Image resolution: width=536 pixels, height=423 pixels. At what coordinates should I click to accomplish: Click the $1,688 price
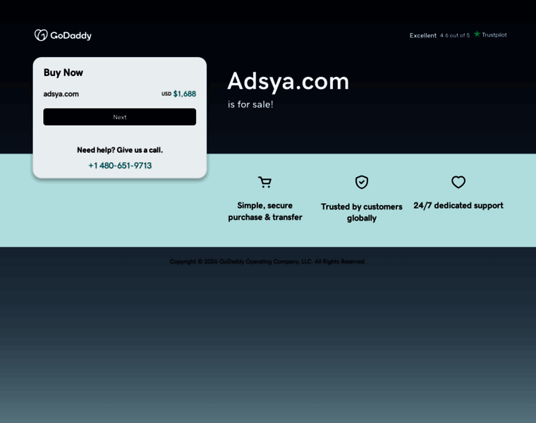click(x=185, y=94)
